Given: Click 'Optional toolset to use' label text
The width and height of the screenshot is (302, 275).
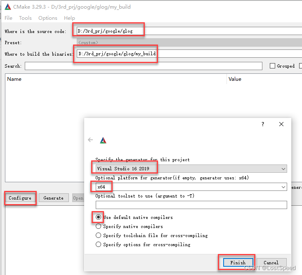Looking at the screenshot, I should pyautogui.click(x=145, y=196).
